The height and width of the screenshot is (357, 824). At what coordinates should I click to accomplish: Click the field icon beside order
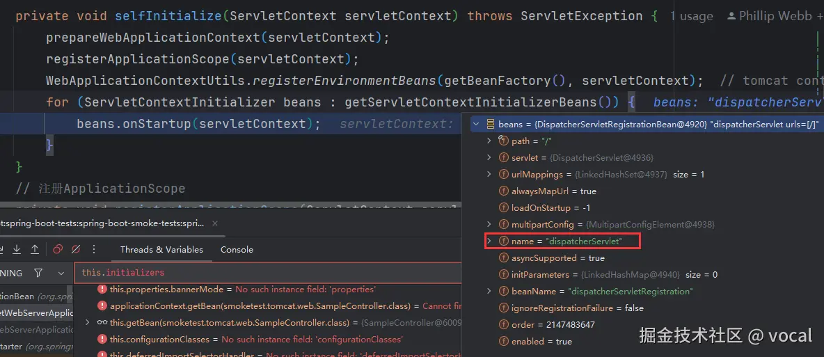503,325
